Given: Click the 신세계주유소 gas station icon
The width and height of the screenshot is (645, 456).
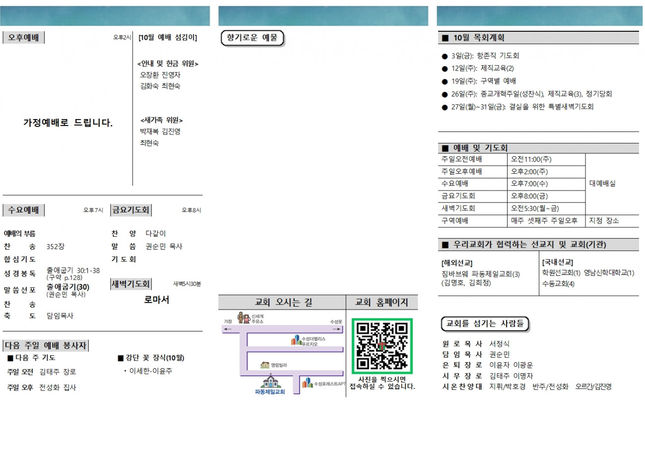Looking at the screenshot, I should 244,318.
